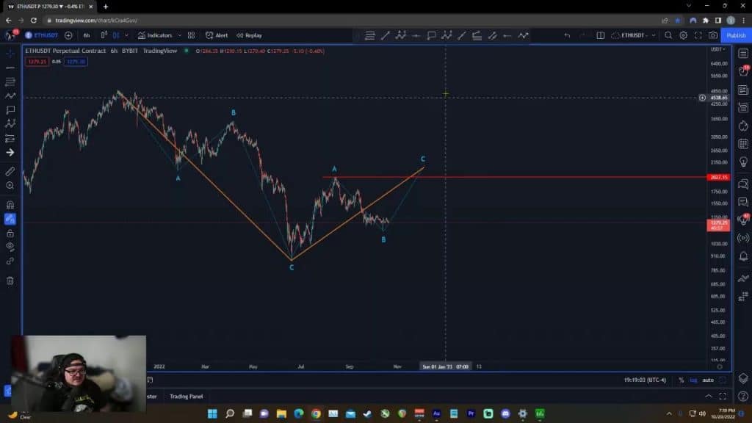Viewport: 752px width, 423px height.
Task: Open the layout setup grid icon
Action: pos(191,35)
